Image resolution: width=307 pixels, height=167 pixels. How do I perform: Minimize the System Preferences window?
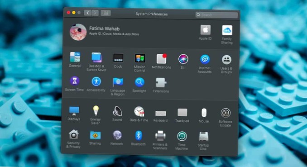point(74,13)
